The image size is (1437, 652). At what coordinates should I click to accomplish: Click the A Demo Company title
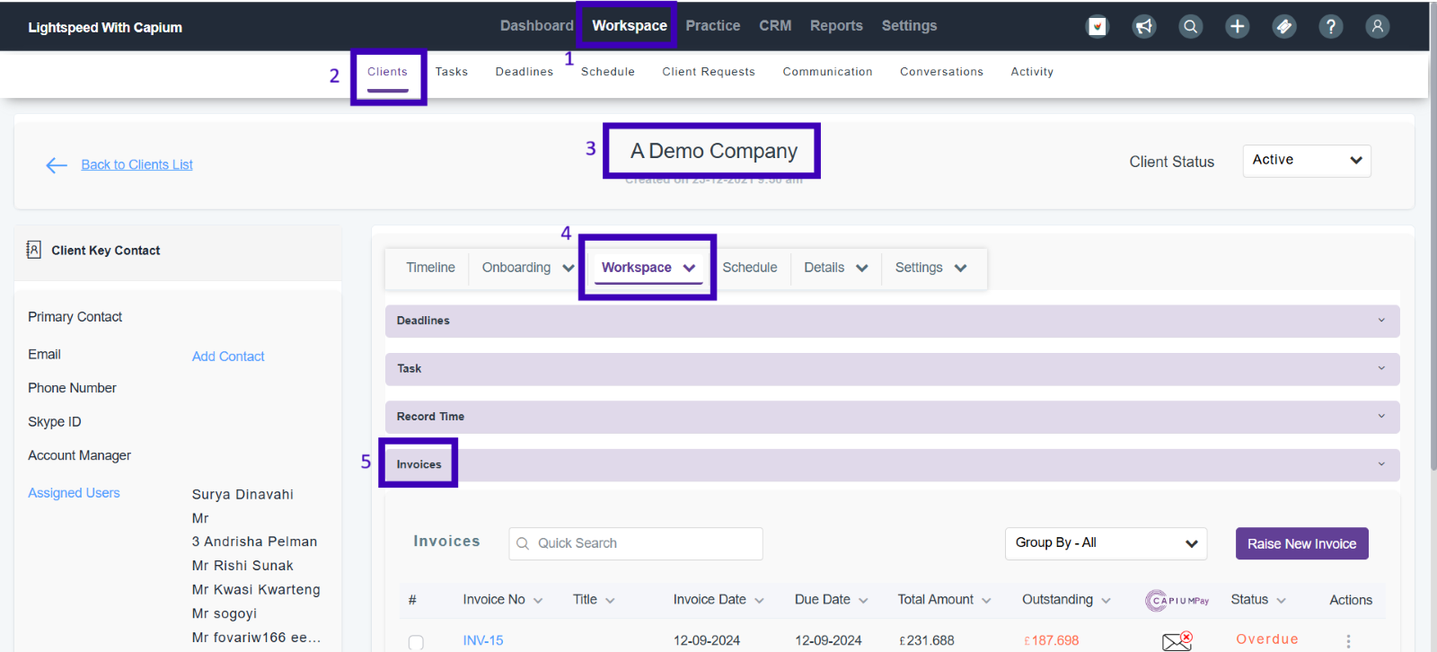click(x=714, y=151)
